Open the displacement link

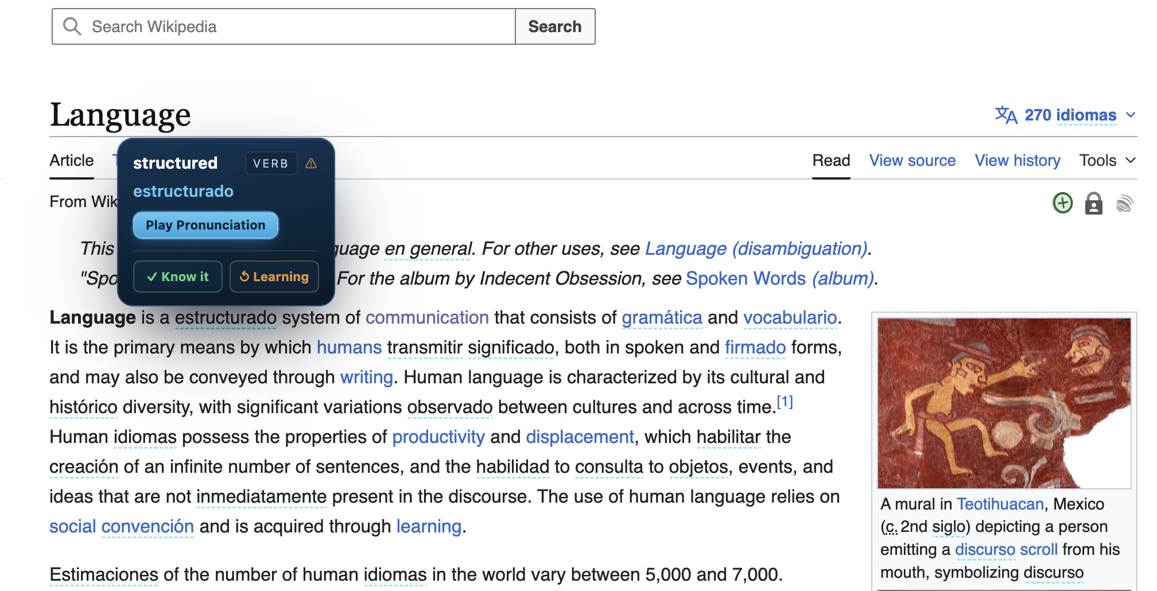[580, 437]
